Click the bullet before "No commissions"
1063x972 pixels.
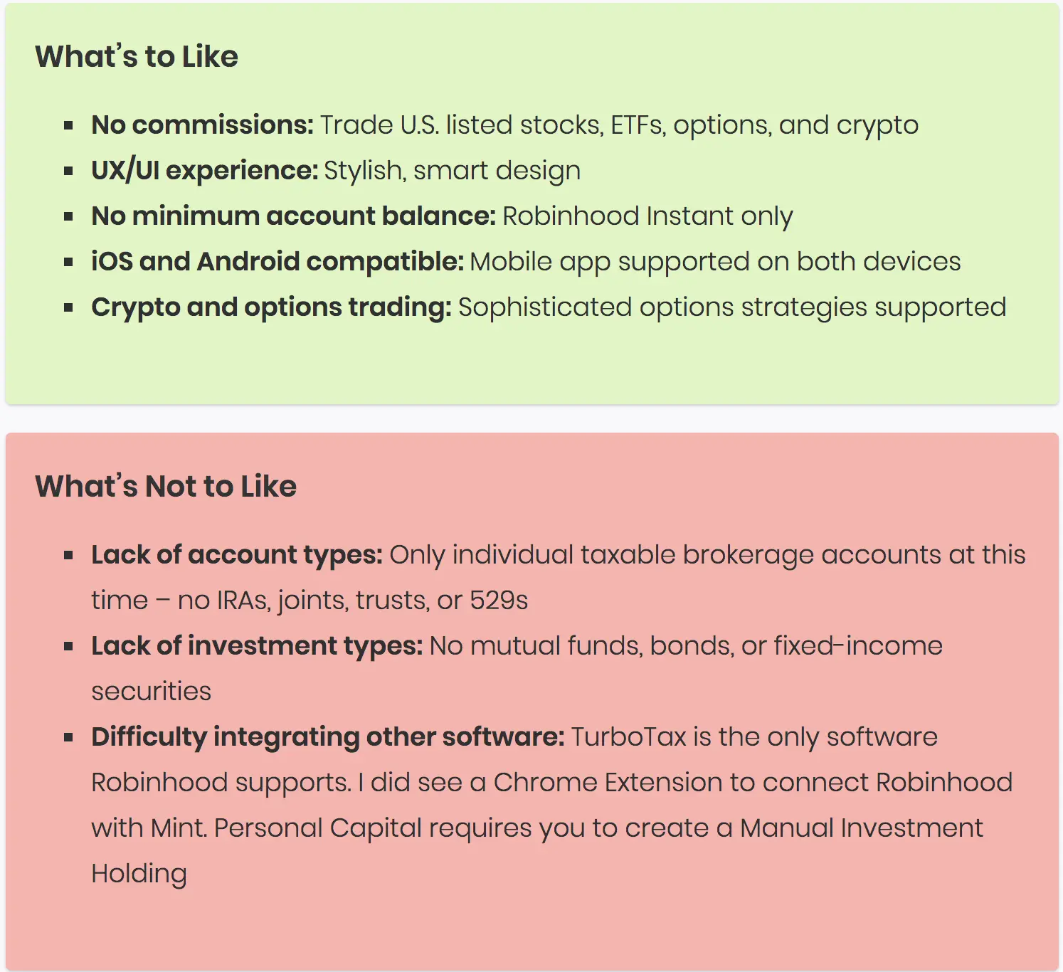coord(68,126)
